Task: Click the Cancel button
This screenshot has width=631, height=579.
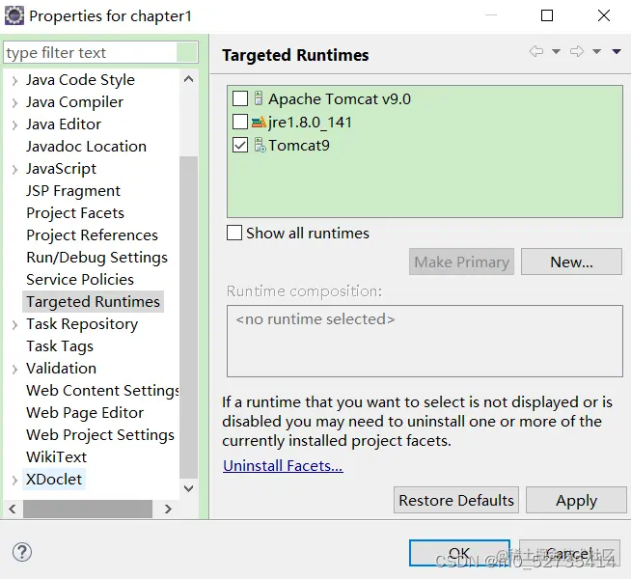Action: pos(569,553)
